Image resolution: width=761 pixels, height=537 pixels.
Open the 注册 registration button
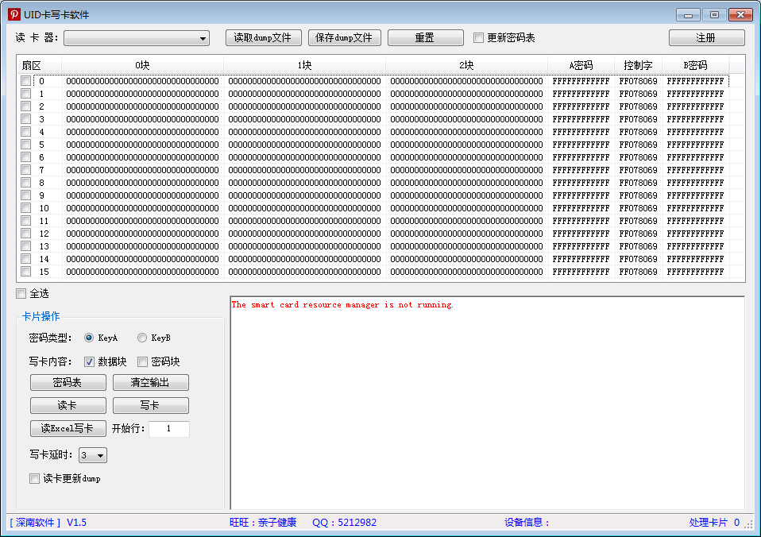(706, 37)
